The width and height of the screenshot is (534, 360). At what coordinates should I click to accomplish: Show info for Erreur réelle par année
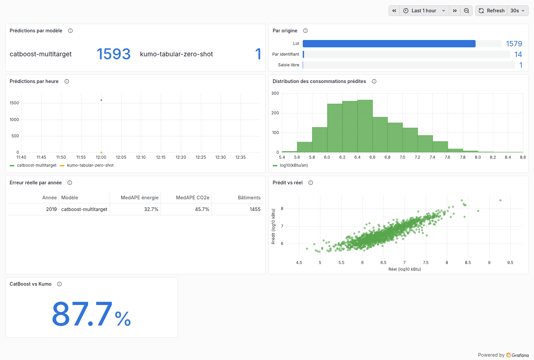[70, 183]
